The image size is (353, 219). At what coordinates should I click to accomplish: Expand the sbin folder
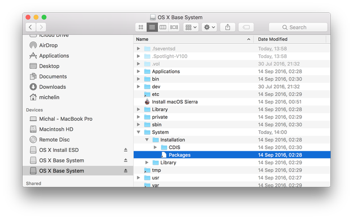(x=138, y=125)
